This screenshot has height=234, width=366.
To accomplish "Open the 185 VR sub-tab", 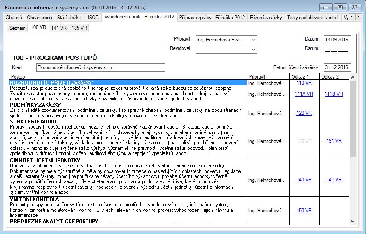I will pos(79,28).
